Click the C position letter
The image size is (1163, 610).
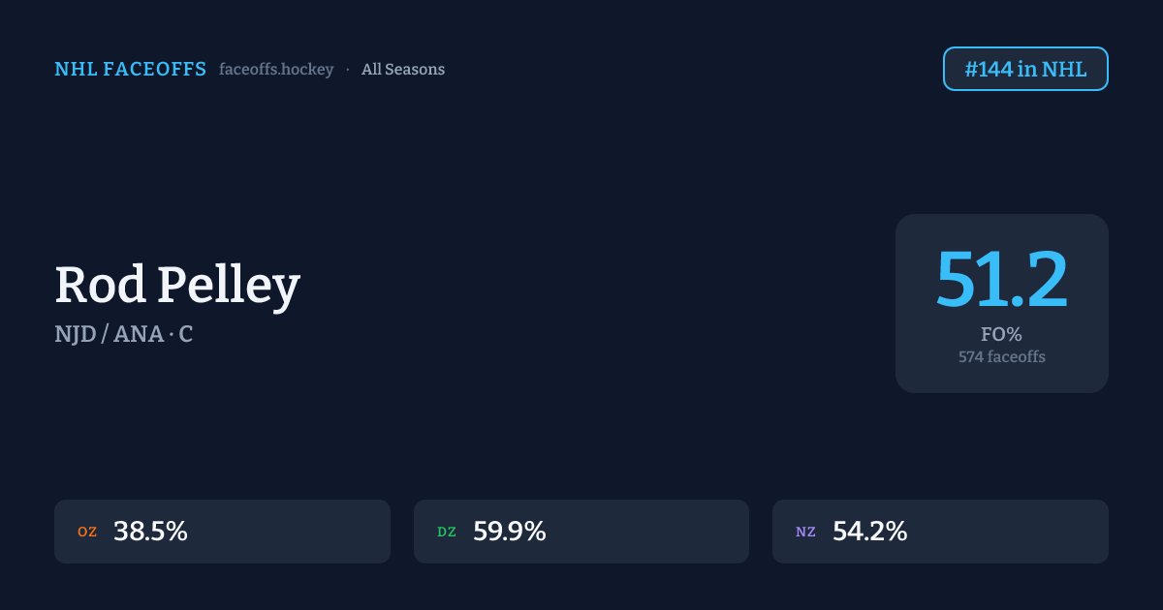(186, 335)
